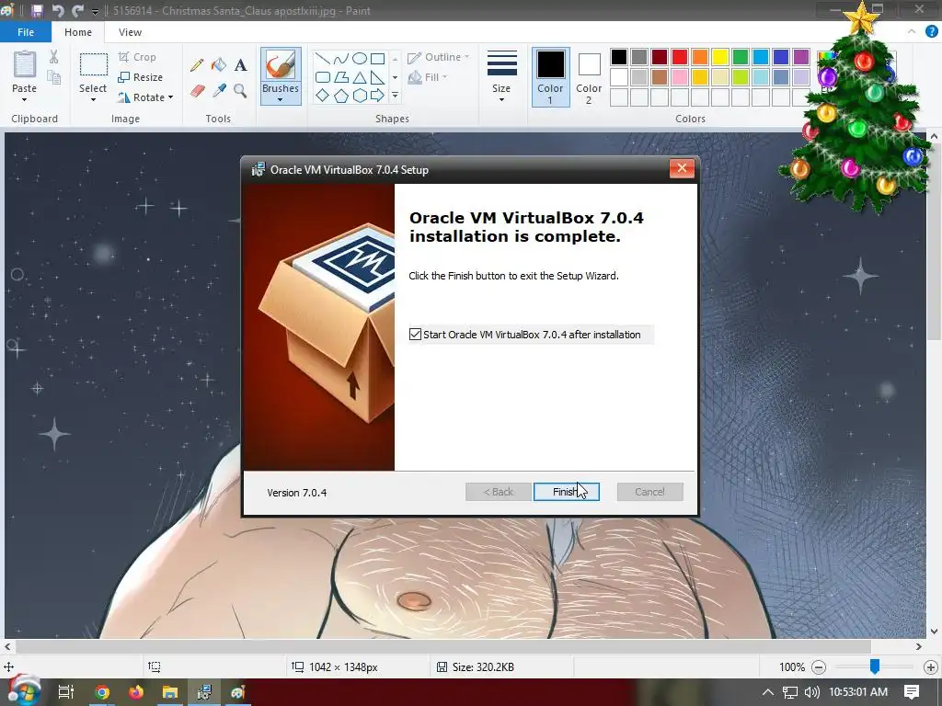
Task: Click the zoom out minus button
Action: [818, 667]
